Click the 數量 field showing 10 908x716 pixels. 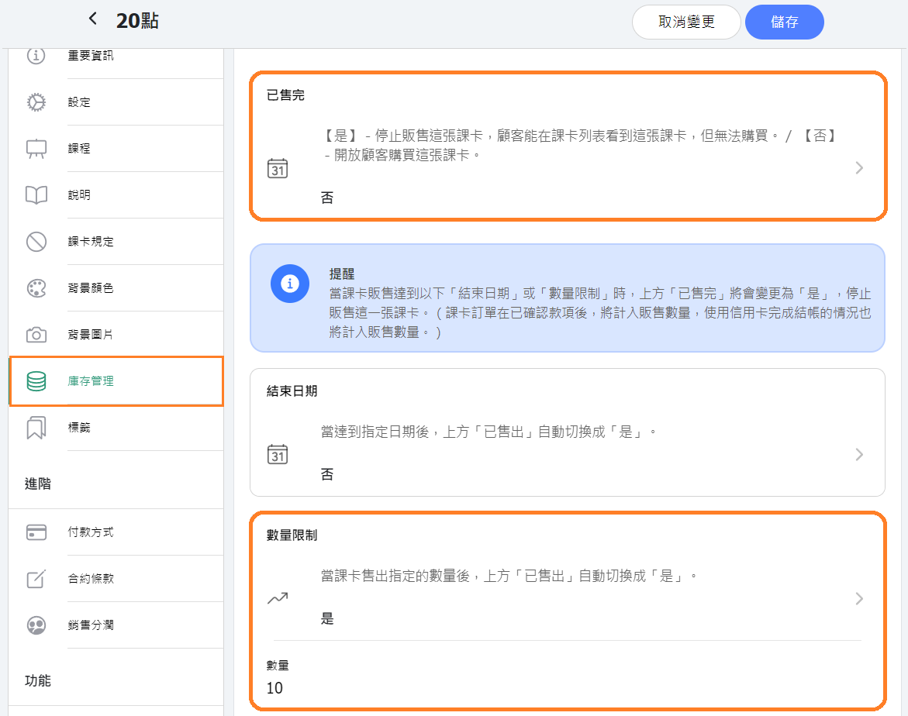[274, 687]
